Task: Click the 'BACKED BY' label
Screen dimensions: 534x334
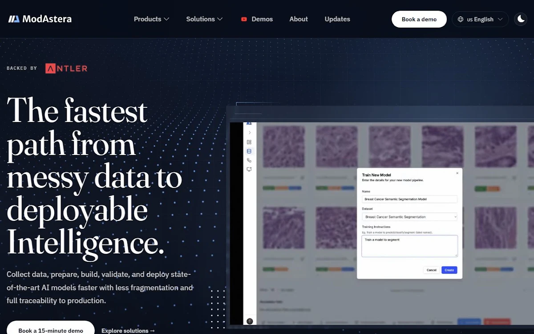Action: [22, 68]
